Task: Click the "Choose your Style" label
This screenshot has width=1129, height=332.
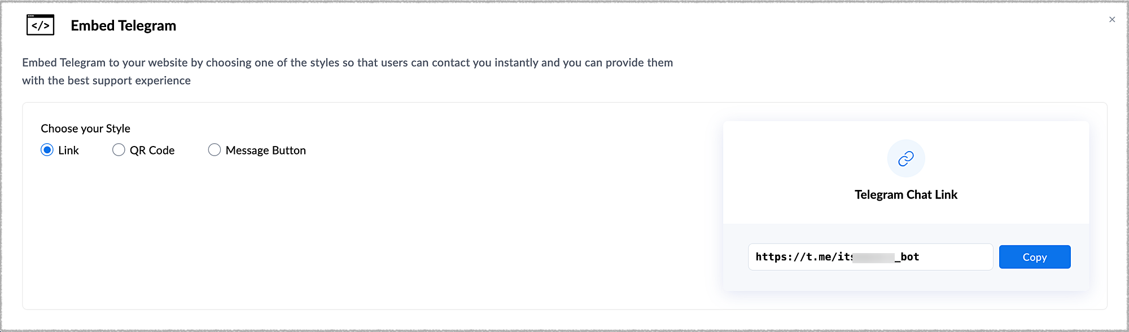Action: coord(85,129)
